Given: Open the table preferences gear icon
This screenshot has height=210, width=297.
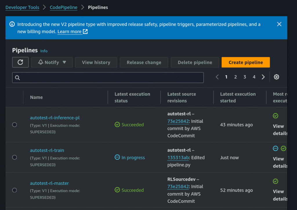Looking at the screenshot, I should click(276, 77).
